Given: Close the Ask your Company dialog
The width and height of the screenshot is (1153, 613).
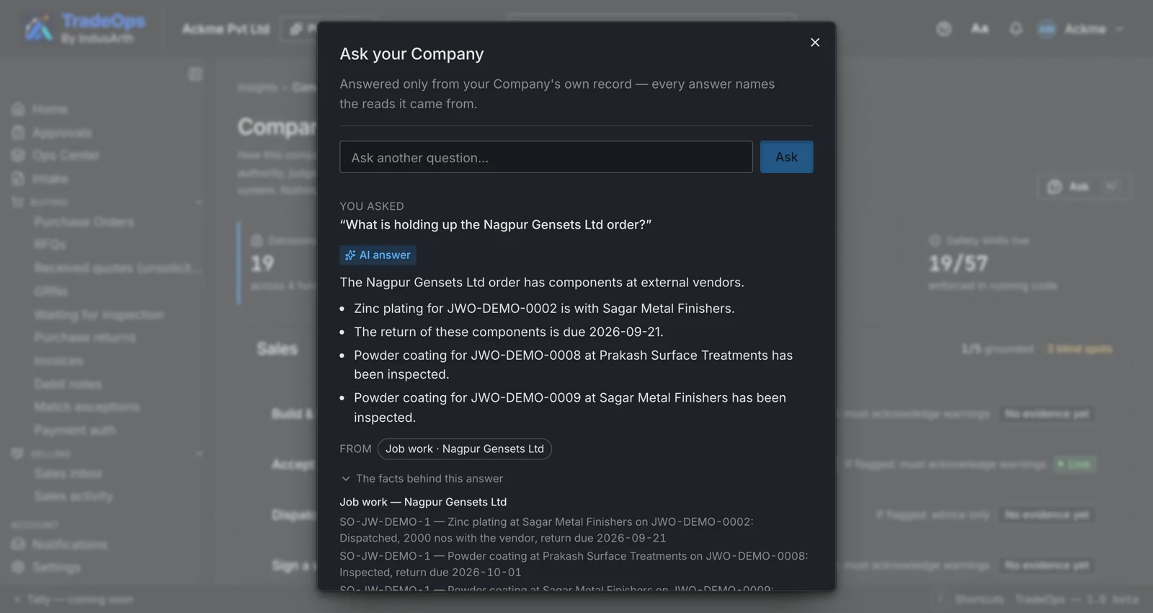Looking at the screenshot, I should coord(815,43).
